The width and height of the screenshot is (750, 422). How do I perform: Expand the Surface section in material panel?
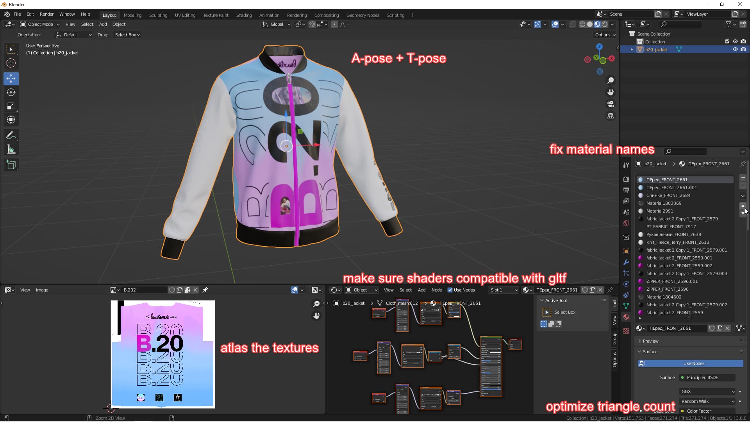tap(640, 351)
